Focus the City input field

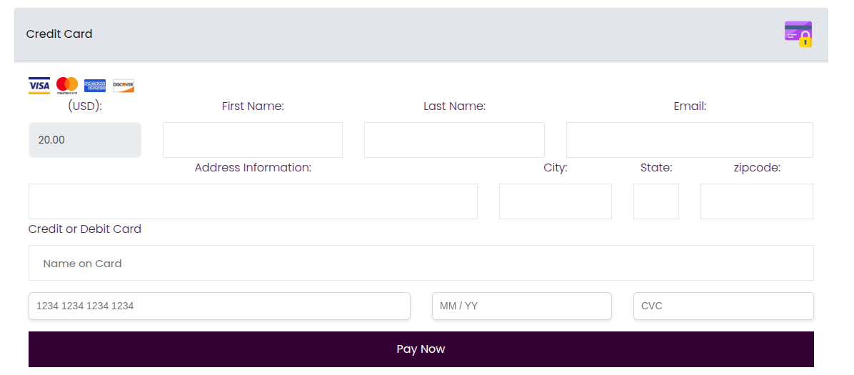556,201
